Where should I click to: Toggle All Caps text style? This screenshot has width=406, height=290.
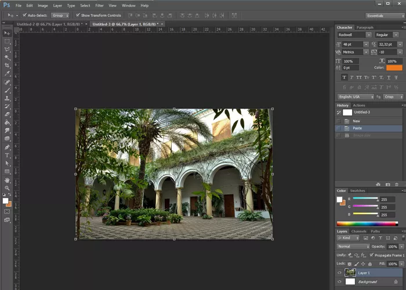(x=359, y=77)
